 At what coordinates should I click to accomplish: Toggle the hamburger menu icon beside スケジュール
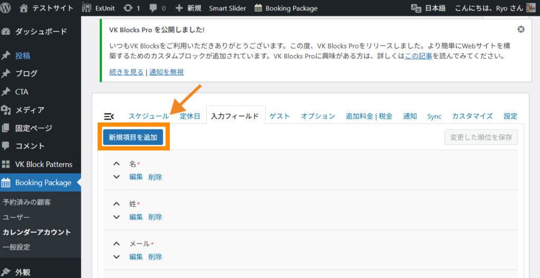109,116
